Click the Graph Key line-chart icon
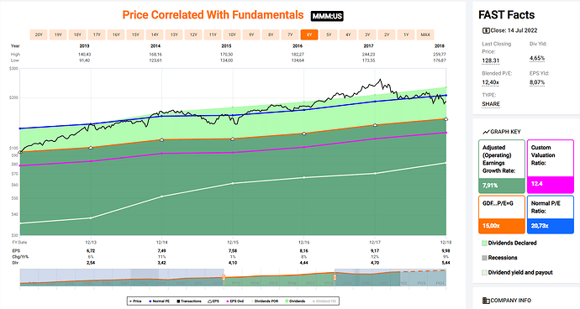This screenshot has height=309, width=580. click(x=486, y=132)
